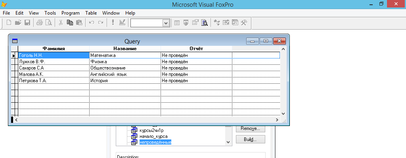Click the Save floppy disk icon
Viewport: 406px width, 158px height.
pos(27,23)
